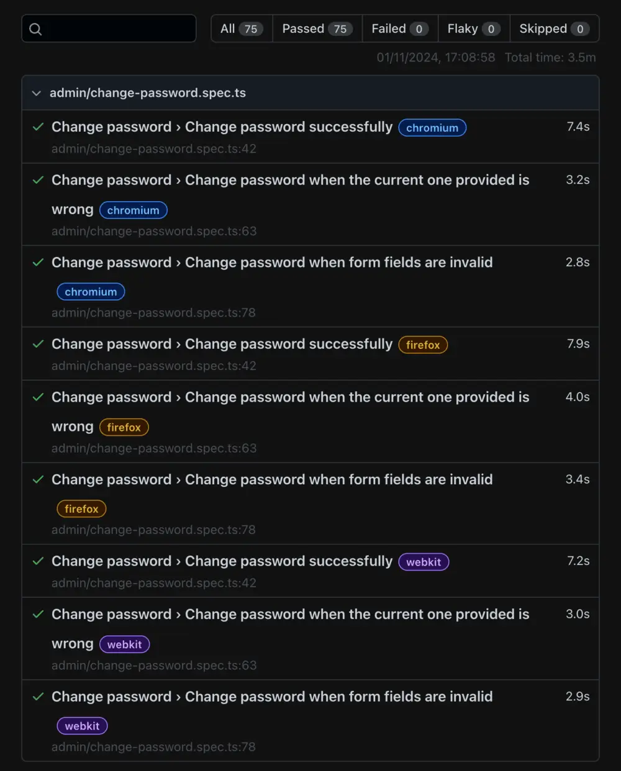Show all 75 tests
Screen dimensions: 621x771
tap(242, 29)
